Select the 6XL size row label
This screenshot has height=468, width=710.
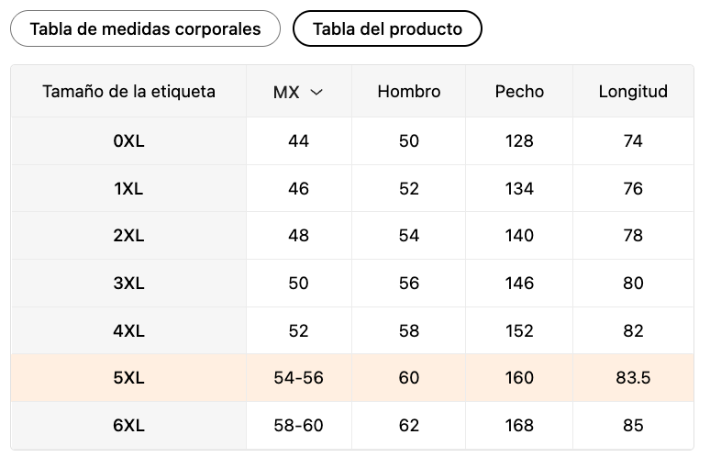pyautogui.click(x=128, y=426)
